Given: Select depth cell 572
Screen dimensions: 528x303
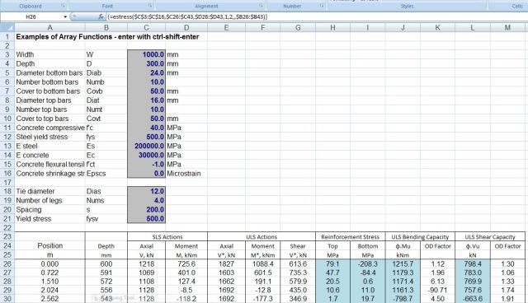Looking at the screenshot, I should point(106,282).
